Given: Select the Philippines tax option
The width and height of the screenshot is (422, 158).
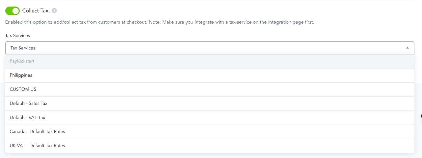Looking at the screenshot, I should 210,75.
